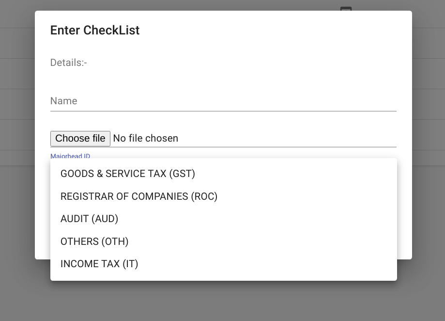Pick OTHERS (OTH) as the Majorhead
Screen dimensions: 445x321
coord(94,241)
